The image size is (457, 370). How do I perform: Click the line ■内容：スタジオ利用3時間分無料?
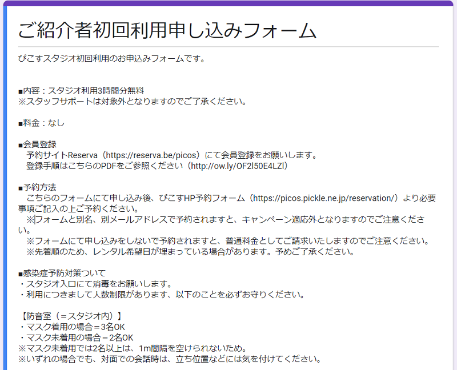coord(81,91)
